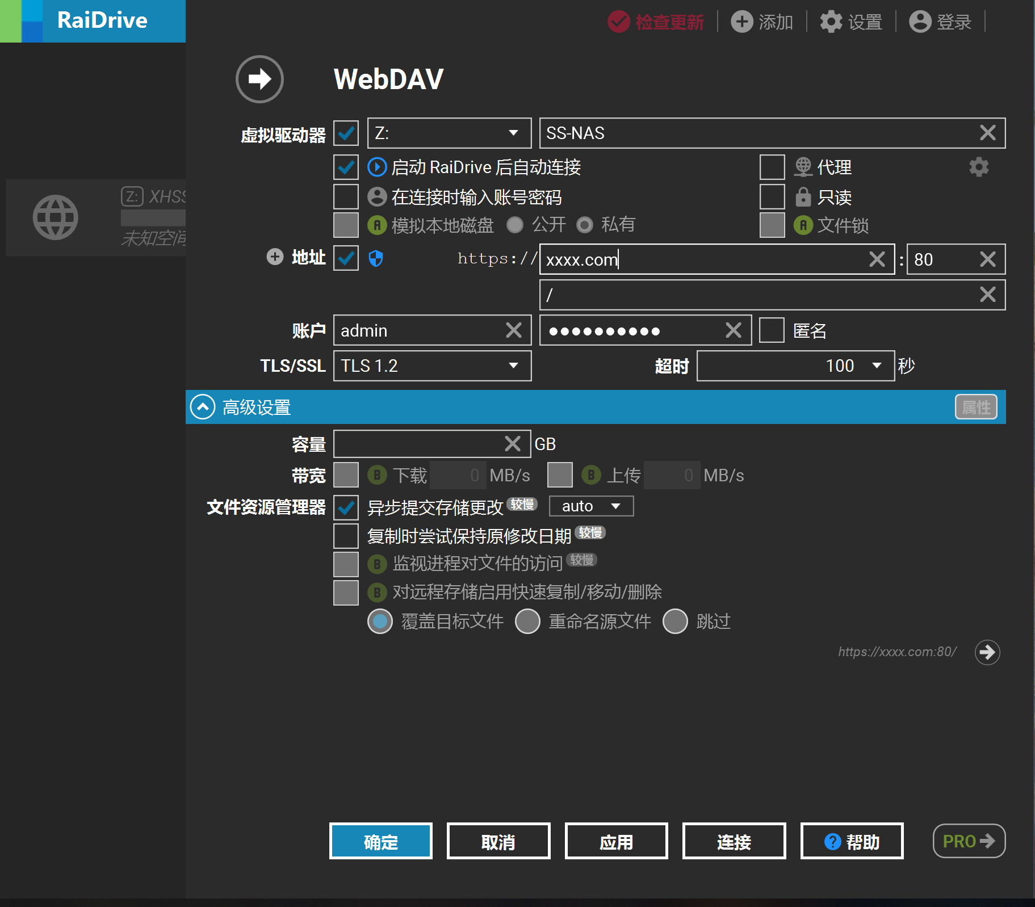Image resolution: width=1035 pixels, height=907 pixels.
Task: Select the 公开 radio button
Action: coord(515,225)
